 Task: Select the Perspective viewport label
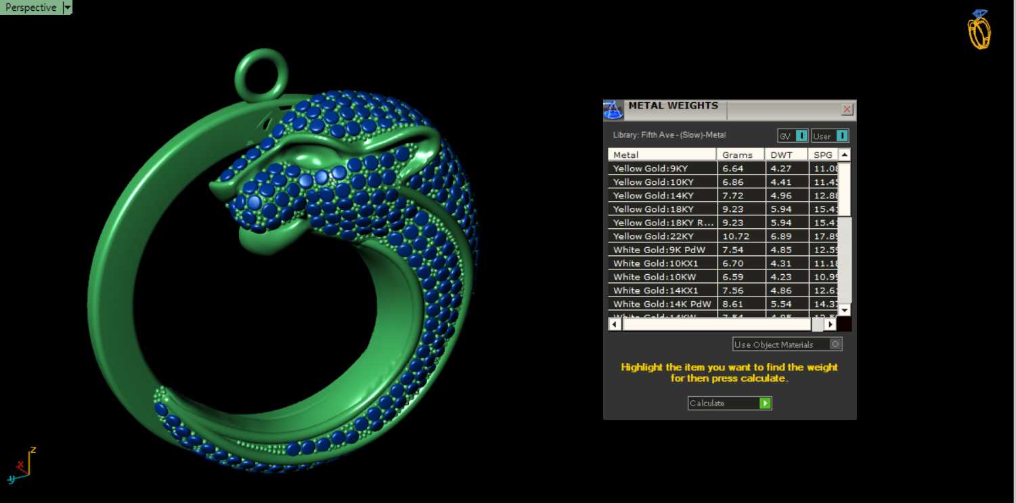click(x=30, y=8)
